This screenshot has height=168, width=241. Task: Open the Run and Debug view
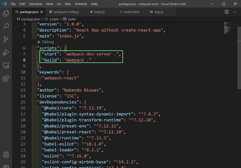click(x=6, y=52)
